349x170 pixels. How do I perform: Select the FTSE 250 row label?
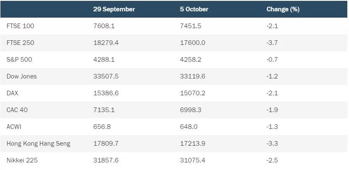21,43
